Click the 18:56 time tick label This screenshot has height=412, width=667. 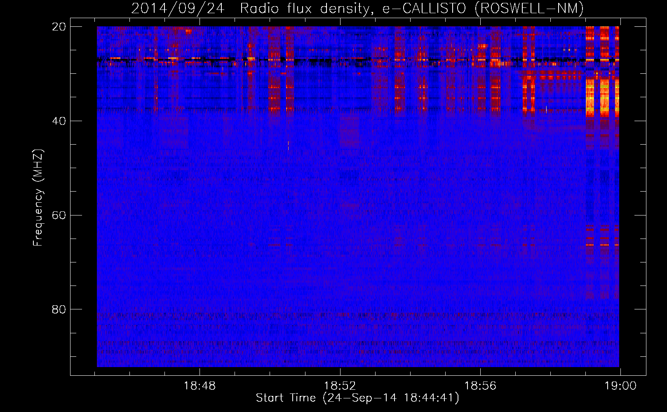click(480, 386)
